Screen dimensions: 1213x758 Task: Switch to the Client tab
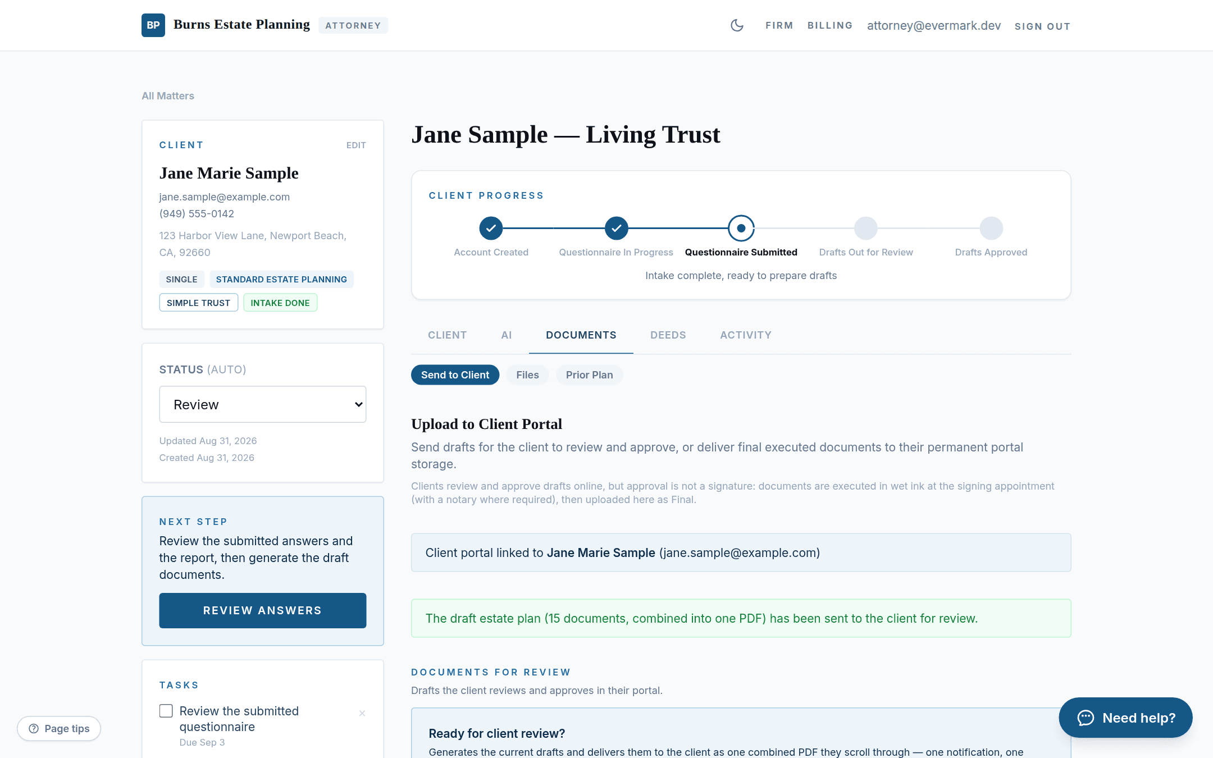click(x=447, y=335)
